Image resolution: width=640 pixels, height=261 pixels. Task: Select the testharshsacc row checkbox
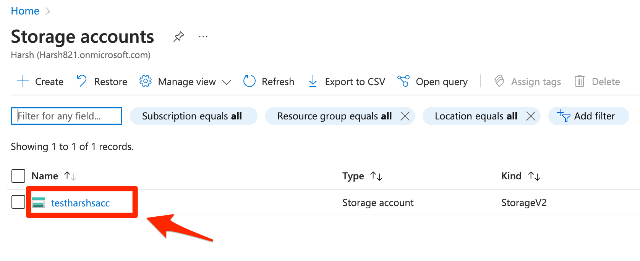point(18,202)
